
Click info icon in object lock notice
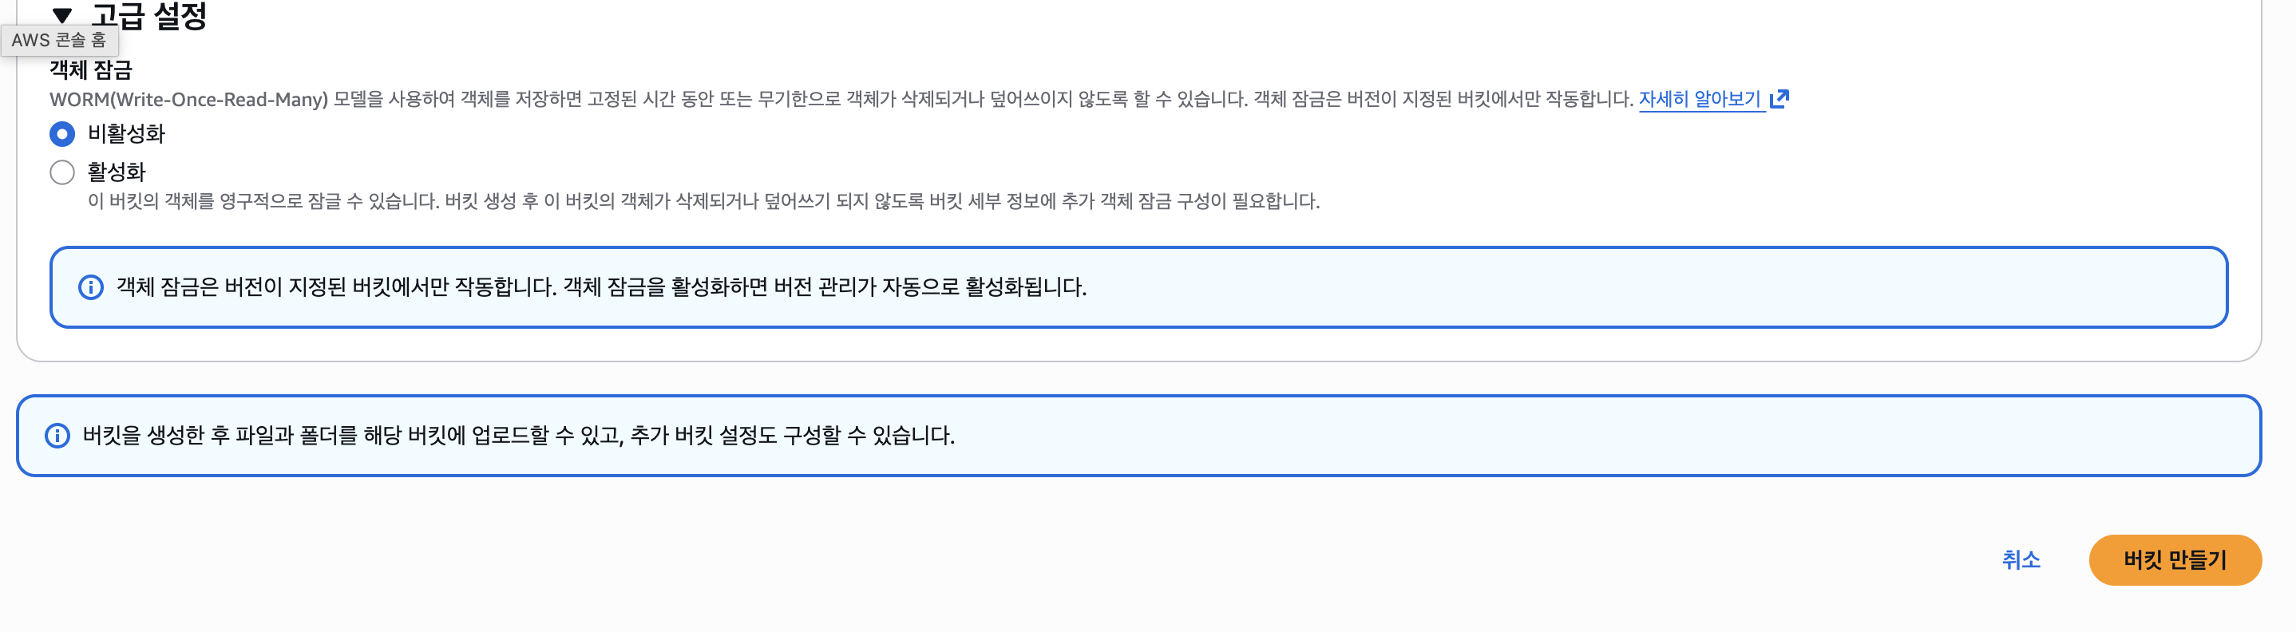pyautogui.click(x=91, y=287)
